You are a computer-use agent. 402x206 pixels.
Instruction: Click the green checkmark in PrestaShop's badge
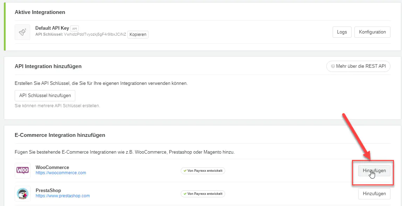(x=184, y=193)
